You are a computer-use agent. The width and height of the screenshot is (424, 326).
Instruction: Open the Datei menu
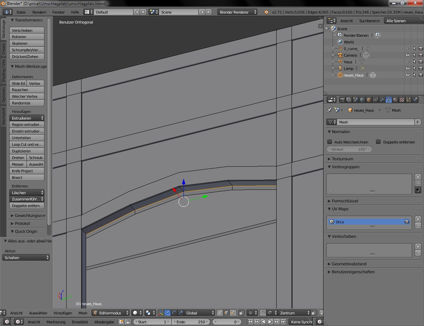tap(21, 12)
